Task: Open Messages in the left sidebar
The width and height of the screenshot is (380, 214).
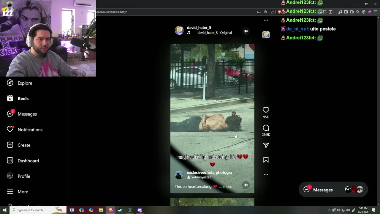Action: click(22, 114)
